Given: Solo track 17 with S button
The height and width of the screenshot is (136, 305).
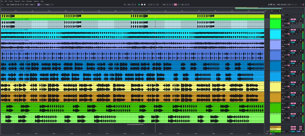Looking at the screenshot, I should tap(298, 103).
